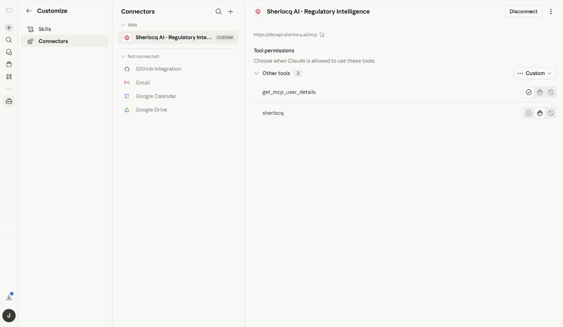Click the sherlocq tool name
The image size is (563, 327).
[x=273, y=113]
